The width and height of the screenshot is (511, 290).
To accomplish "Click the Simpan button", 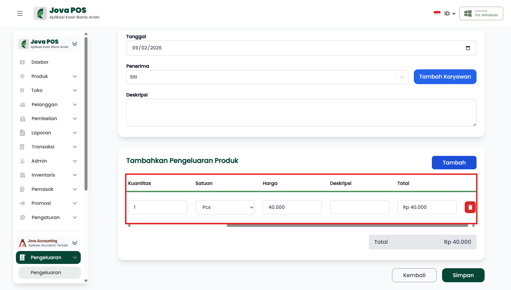I will click(x=463, y=275).
